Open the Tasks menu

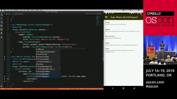[x=32, y=10]
